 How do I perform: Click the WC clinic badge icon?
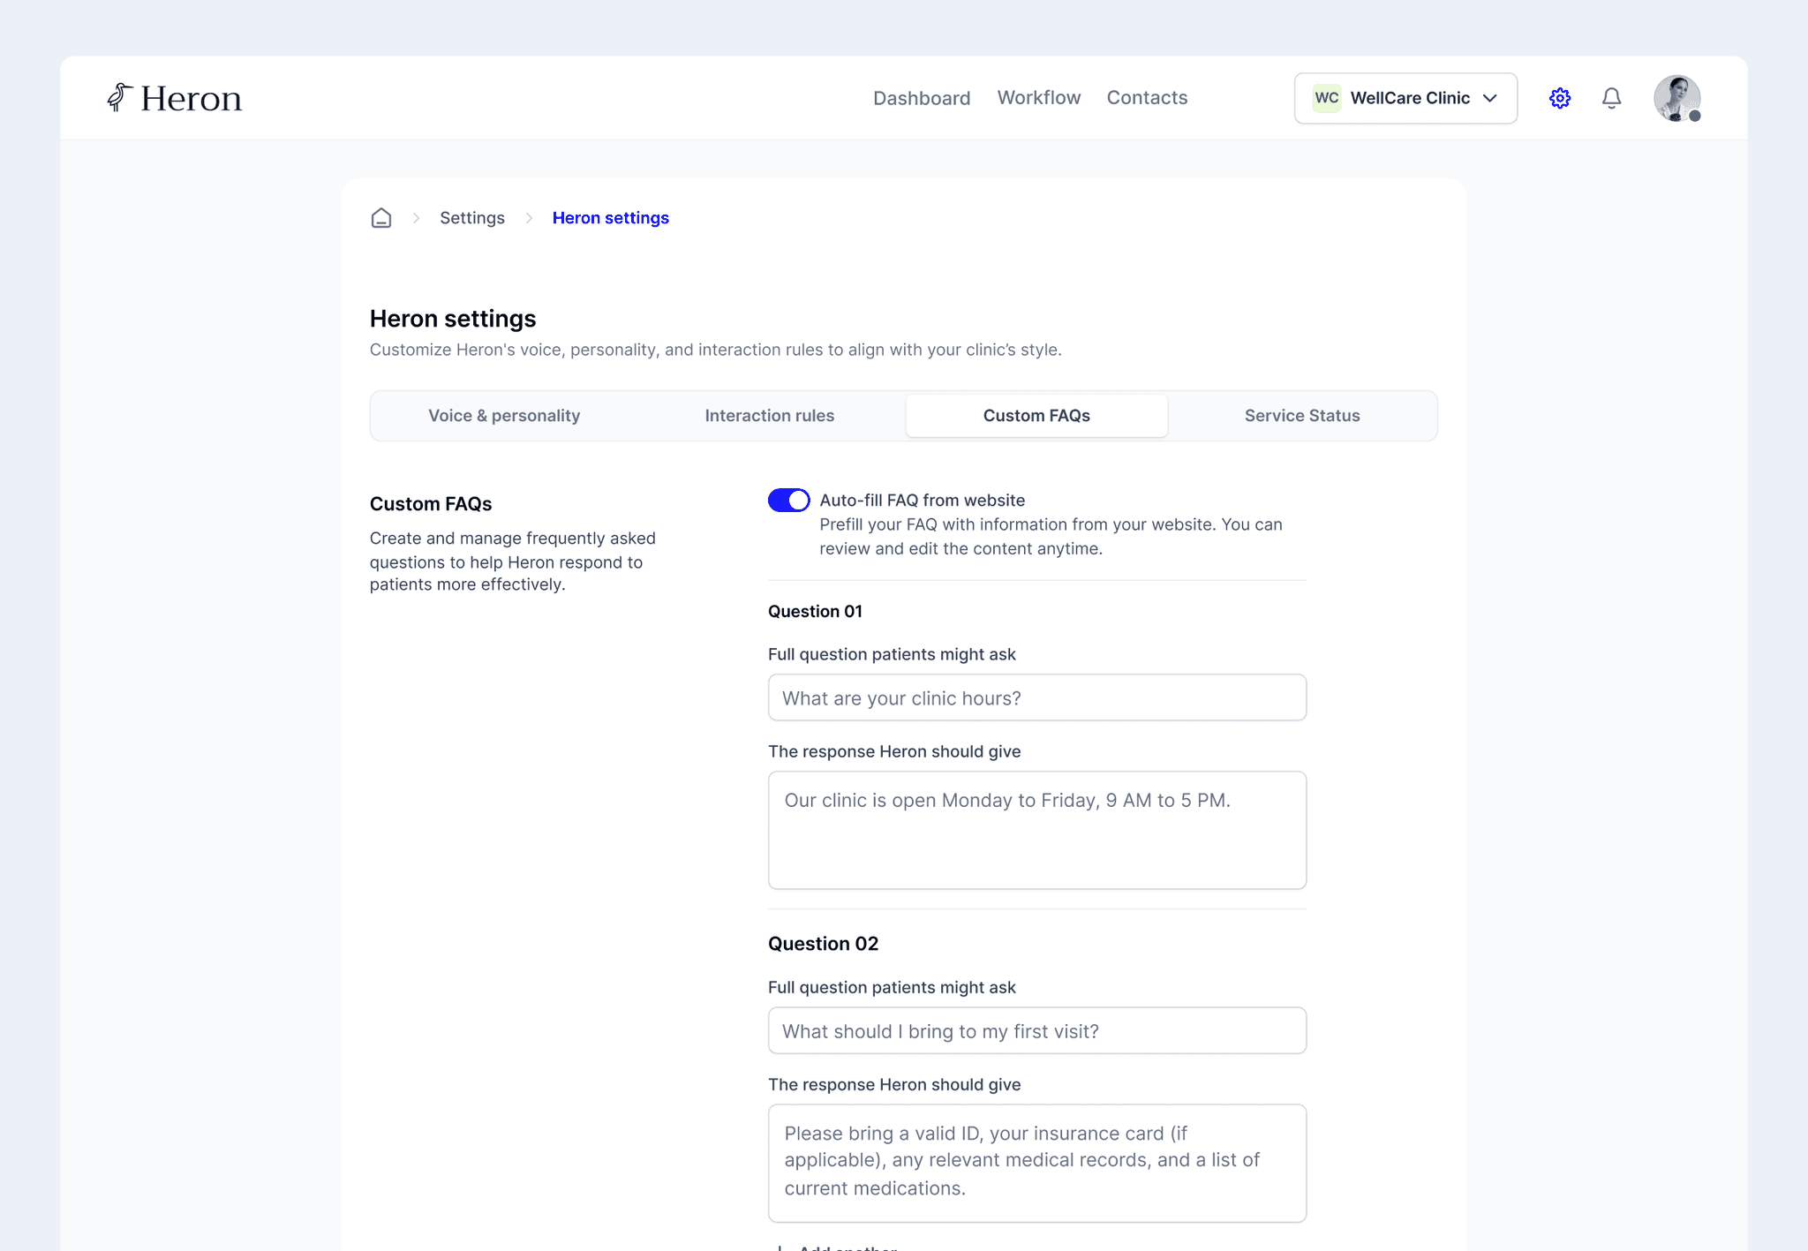click(1327, 98)
